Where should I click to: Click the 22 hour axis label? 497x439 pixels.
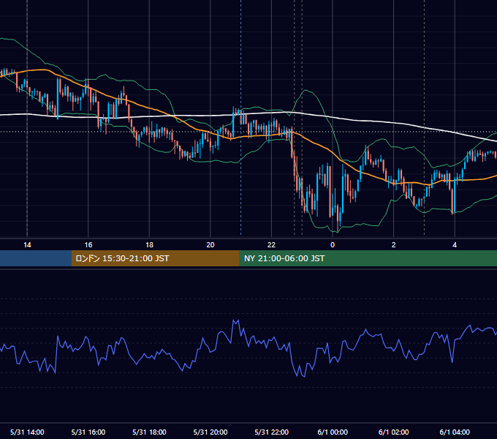(x=271, y=245)
